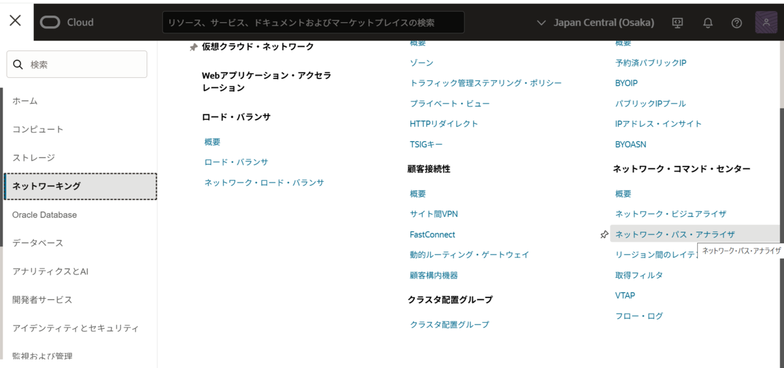This screenshot has height=368, width=784.
Task: Click the ロード・バランサ section heading
Action: click(236, 117)
